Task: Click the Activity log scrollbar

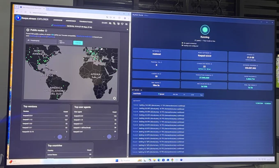Action: 272,149
